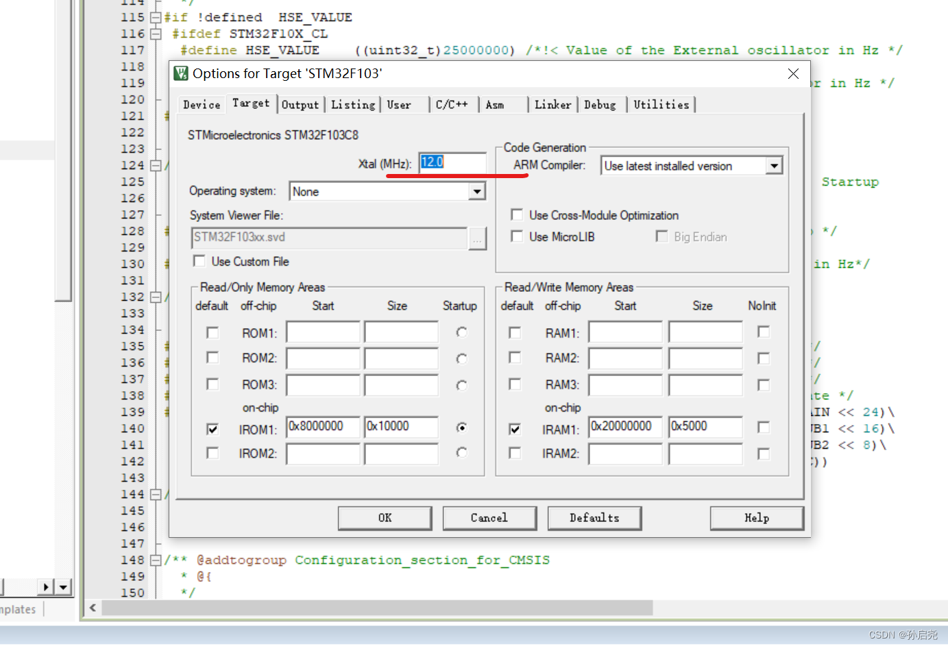This screenshot has width=948, height=646.
Task: Uncheck the IROM1 default checkbox
Action: (212, 429)
